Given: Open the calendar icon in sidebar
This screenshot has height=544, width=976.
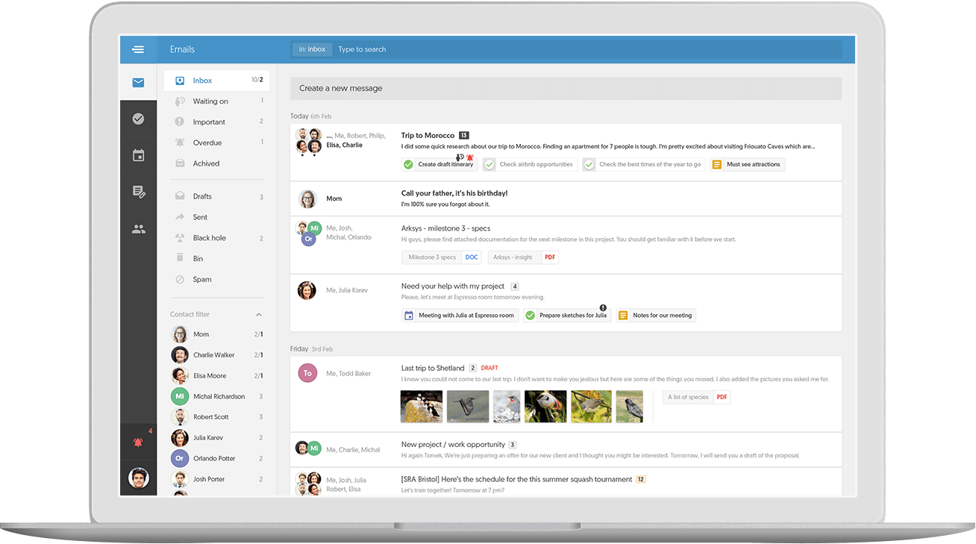Looking at the screenshot, I should pyautogui.click(x=138, y=155).
